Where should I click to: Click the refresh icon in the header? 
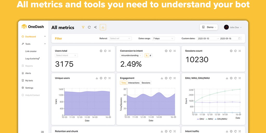click(89, 27)
